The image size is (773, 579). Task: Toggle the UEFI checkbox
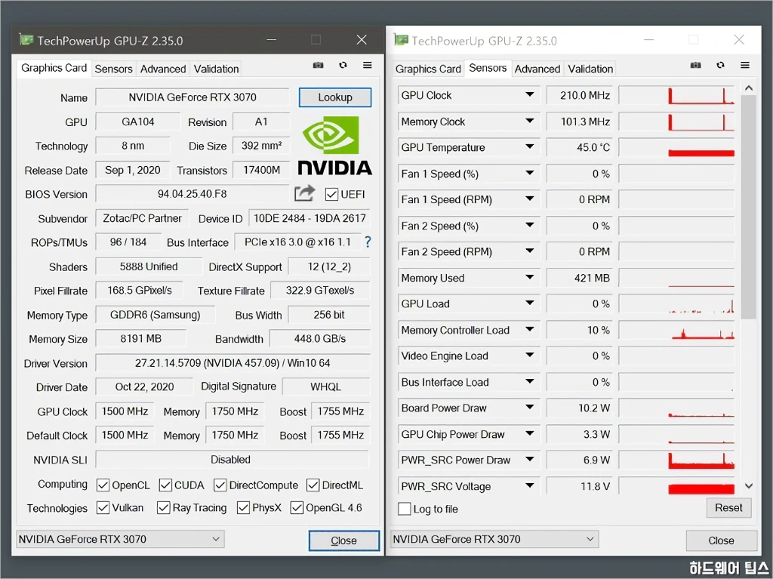(331, 194)
